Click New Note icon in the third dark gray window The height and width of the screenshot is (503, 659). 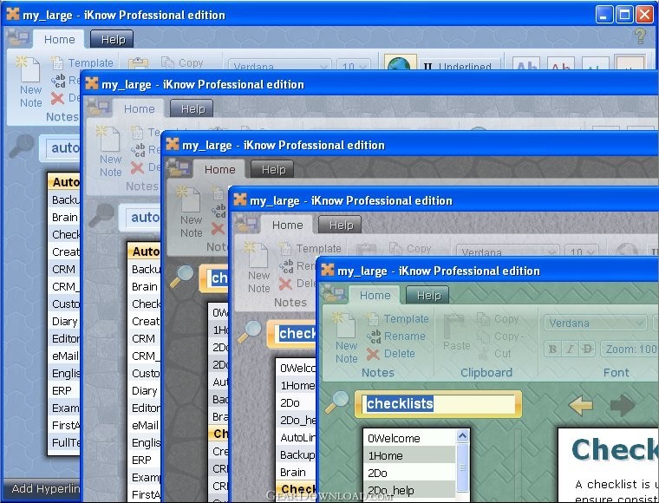point(190,199)
